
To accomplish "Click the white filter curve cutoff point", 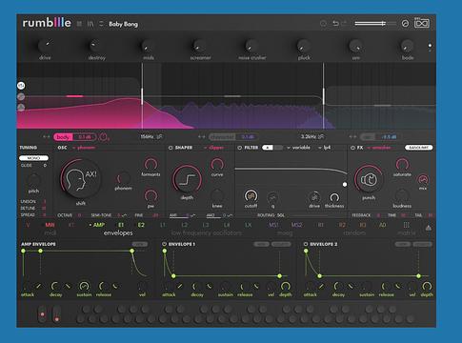I will [345, 184].
